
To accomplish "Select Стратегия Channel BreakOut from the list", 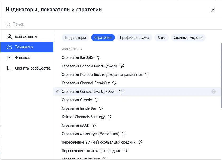I will 86,83.
